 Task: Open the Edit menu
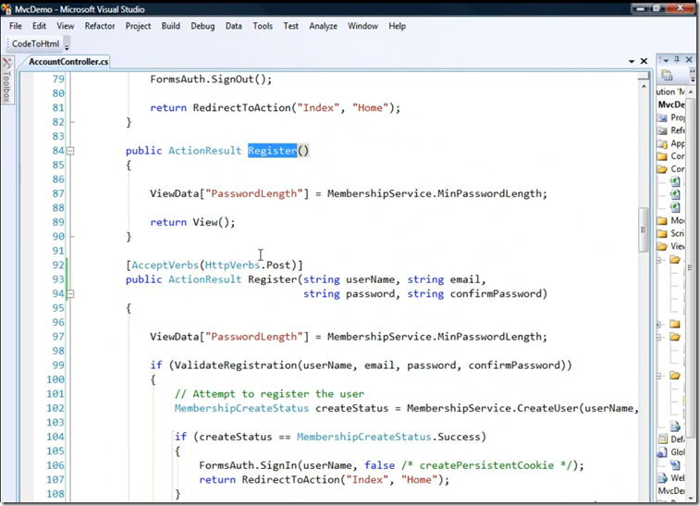tap(39, 26)
